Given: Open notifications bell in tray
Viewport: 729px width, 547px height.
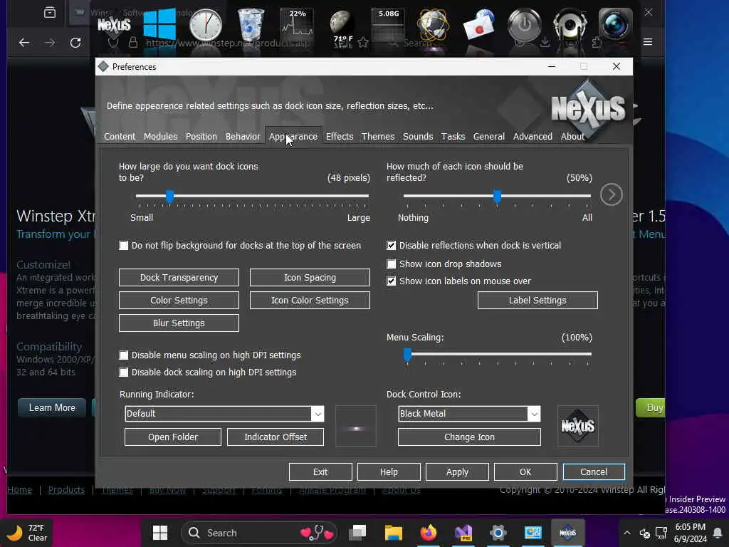Looking at the screenshot, I should tap(718, 533).
